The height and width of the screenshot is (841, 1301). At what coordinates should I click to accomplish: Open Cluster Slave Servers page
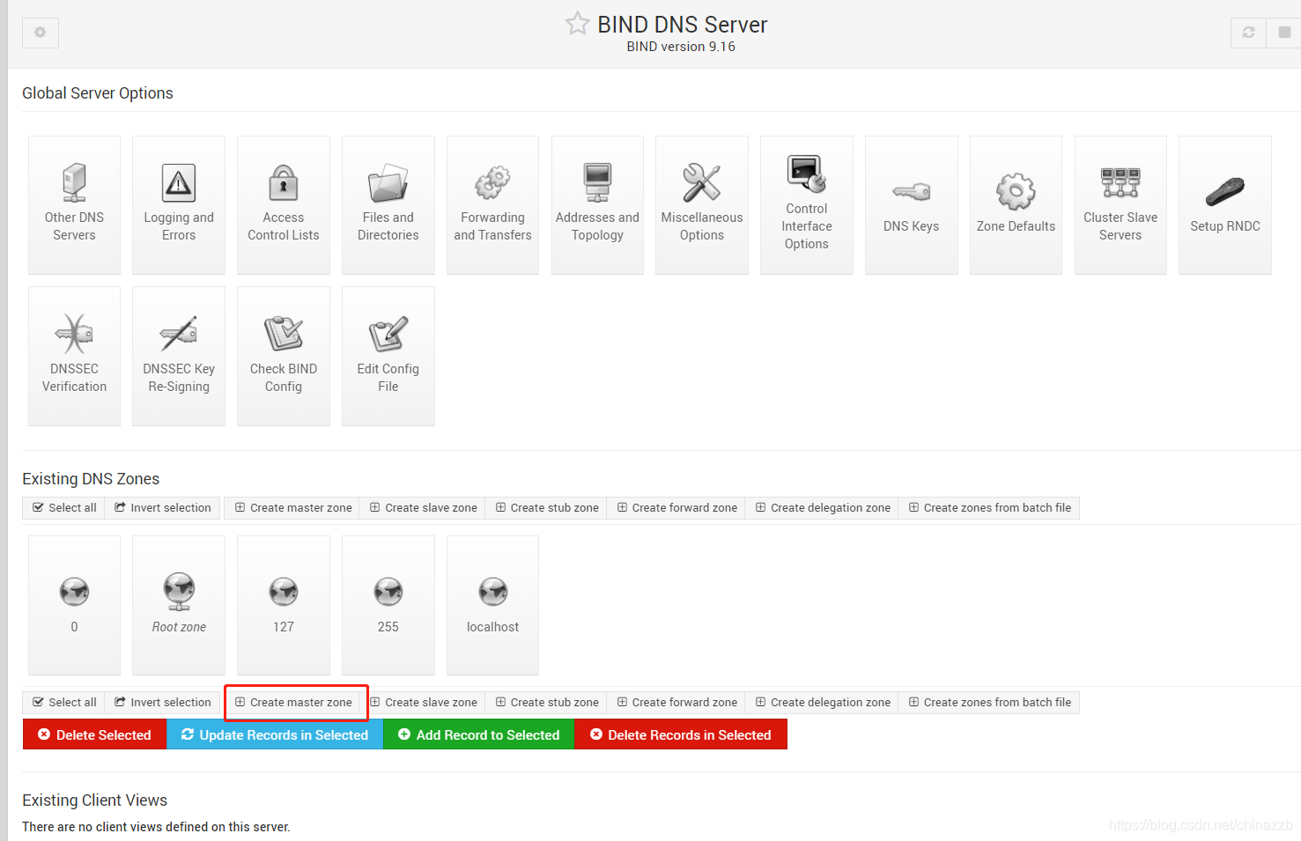1120,205
